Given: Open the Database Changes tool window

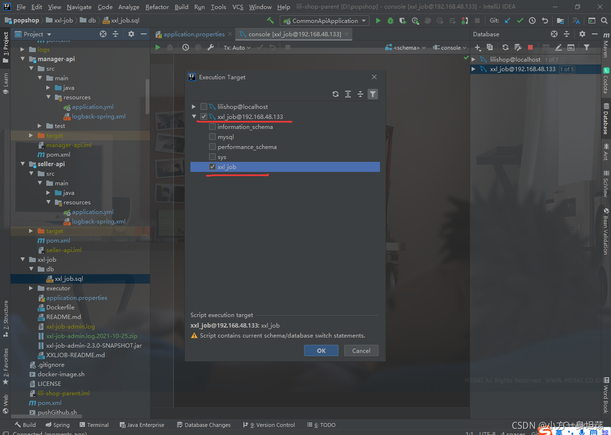Looking at the screenshot, I should point(204,424).
